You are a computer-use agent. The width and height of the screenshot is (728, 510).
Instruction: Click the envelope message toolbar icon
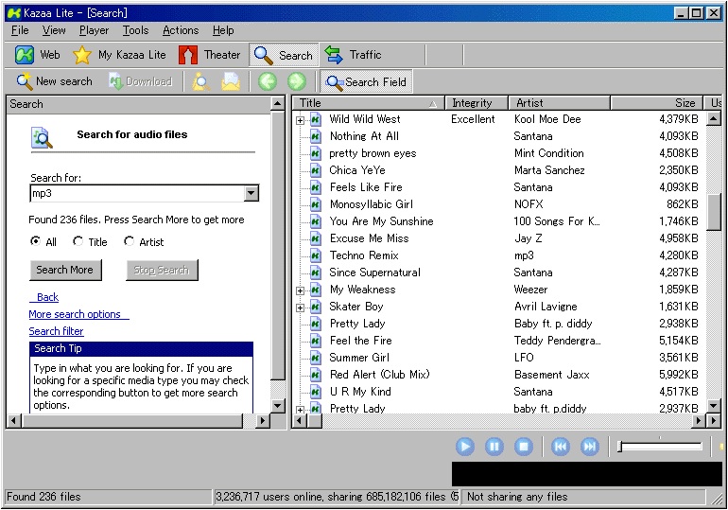click(x=231, y=81)
